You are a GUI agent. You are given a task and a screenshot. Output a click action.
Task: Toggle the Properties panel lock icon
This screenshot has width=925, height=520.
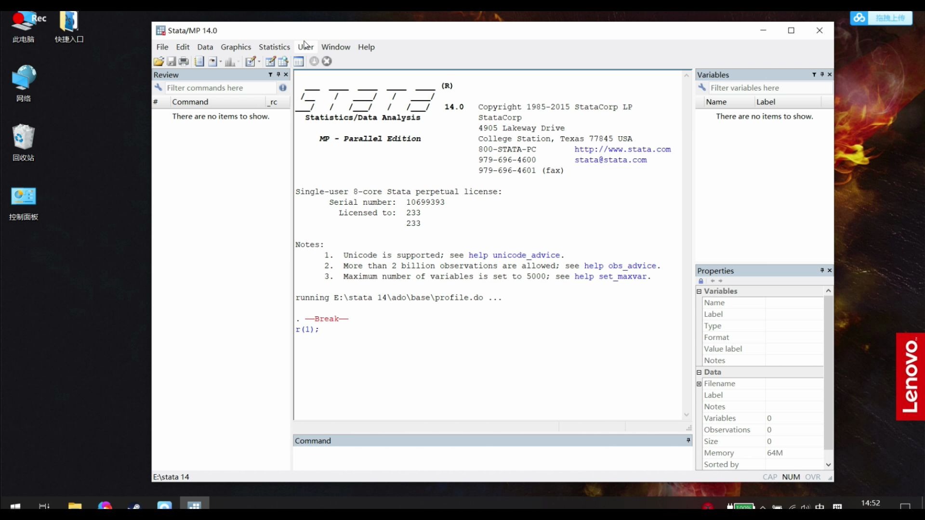pyautogui.click(x=701, y=281)
